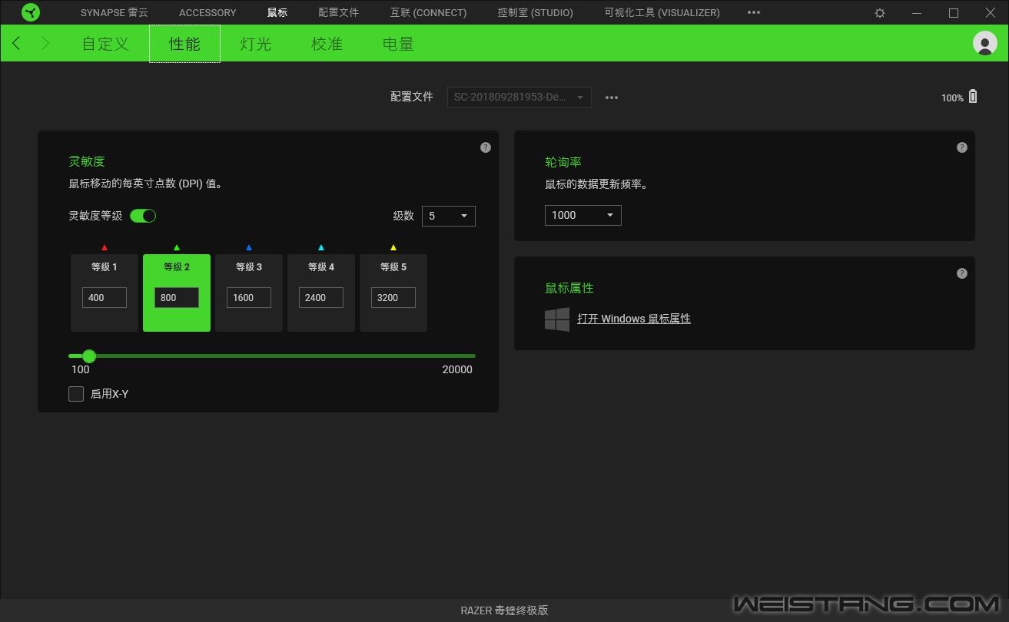Viewport: 1009px width, 622px height.
Task: Open help for the 轮询率 panel
Action: [962, 147]
